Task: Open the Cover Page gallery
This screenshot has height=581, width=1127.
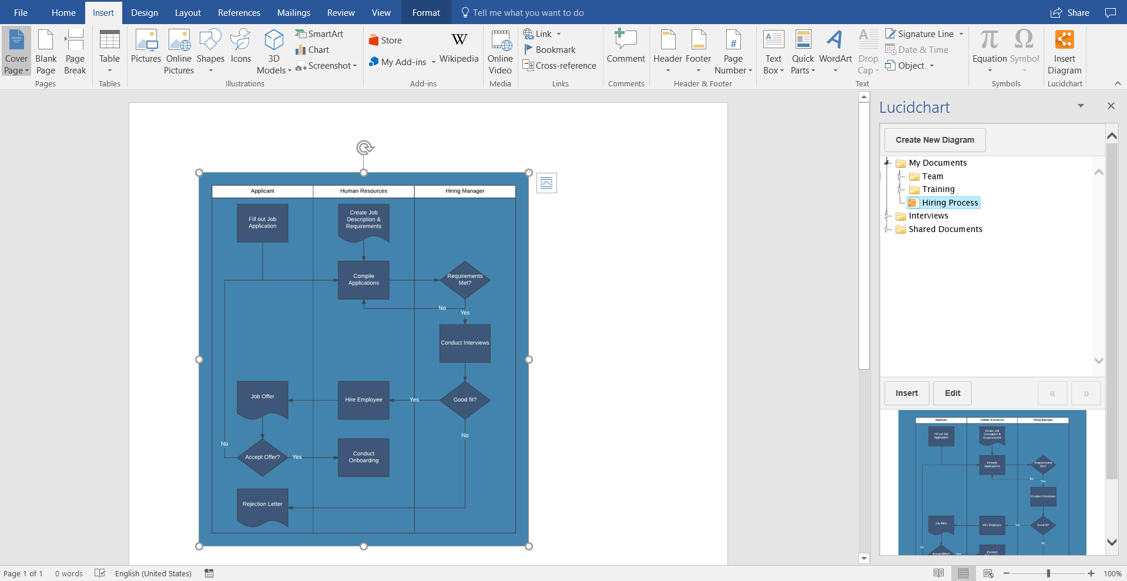Action: (x=16, y=52)
